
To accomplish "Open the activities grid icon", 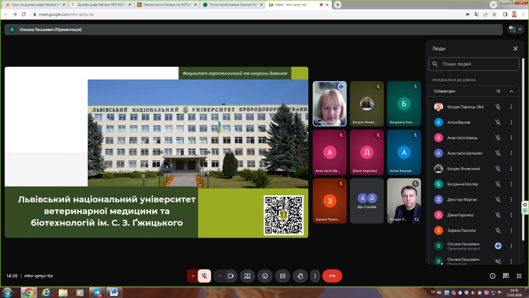I will [519, 276].
